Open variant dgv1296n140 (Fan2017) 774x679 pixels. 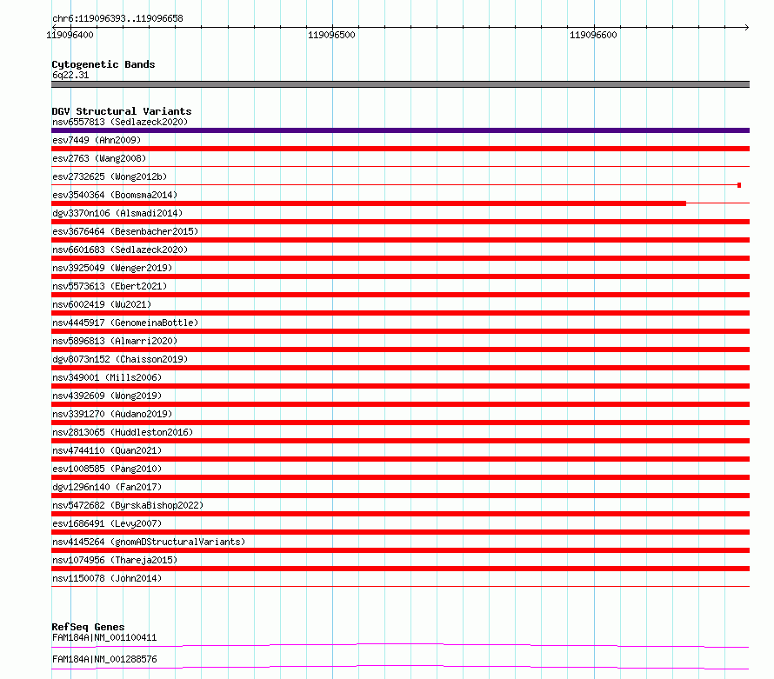coord(107,487)
